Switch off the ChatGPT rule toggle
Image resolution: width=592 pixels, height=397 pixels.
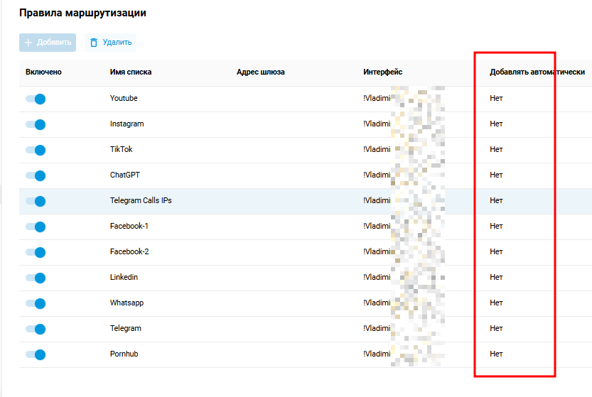click(x=36, y=175)
